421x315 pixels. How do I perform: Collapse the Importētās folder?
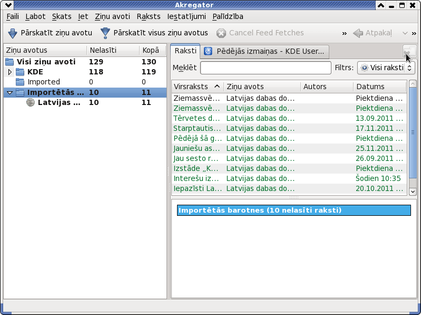pos(9,92)
